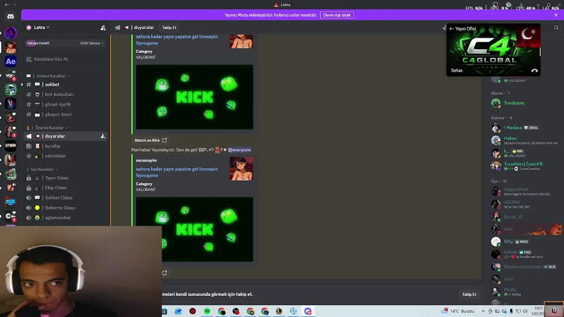The width and height of the screenshot is (564, 317).
Task: Open Spotify from the taskbar
Action: coord(207,311)
